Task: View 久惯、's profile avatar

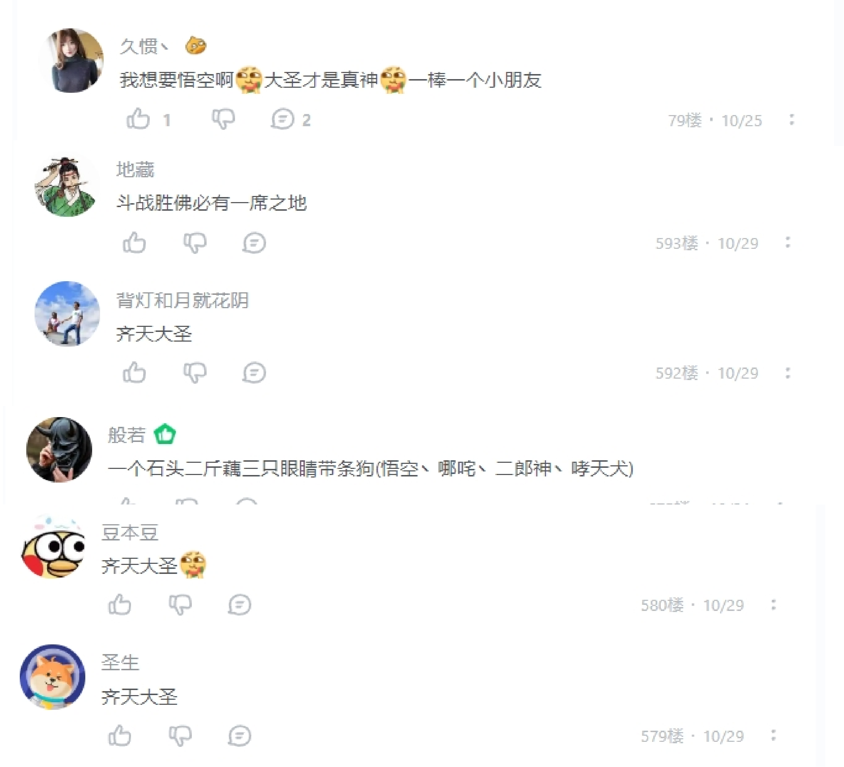Action: coord(71,60)
